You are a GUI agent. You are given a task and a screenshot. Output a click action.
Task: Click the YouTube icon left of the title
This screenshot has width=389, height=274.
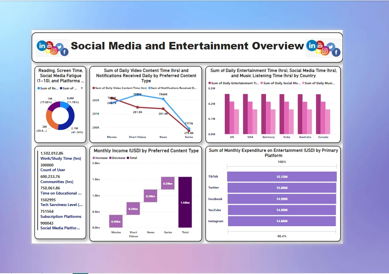point(49,45)
